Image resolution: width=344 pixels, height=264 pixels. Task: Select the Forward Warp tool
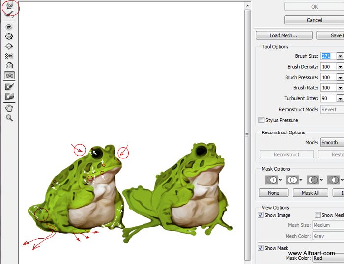10,5
